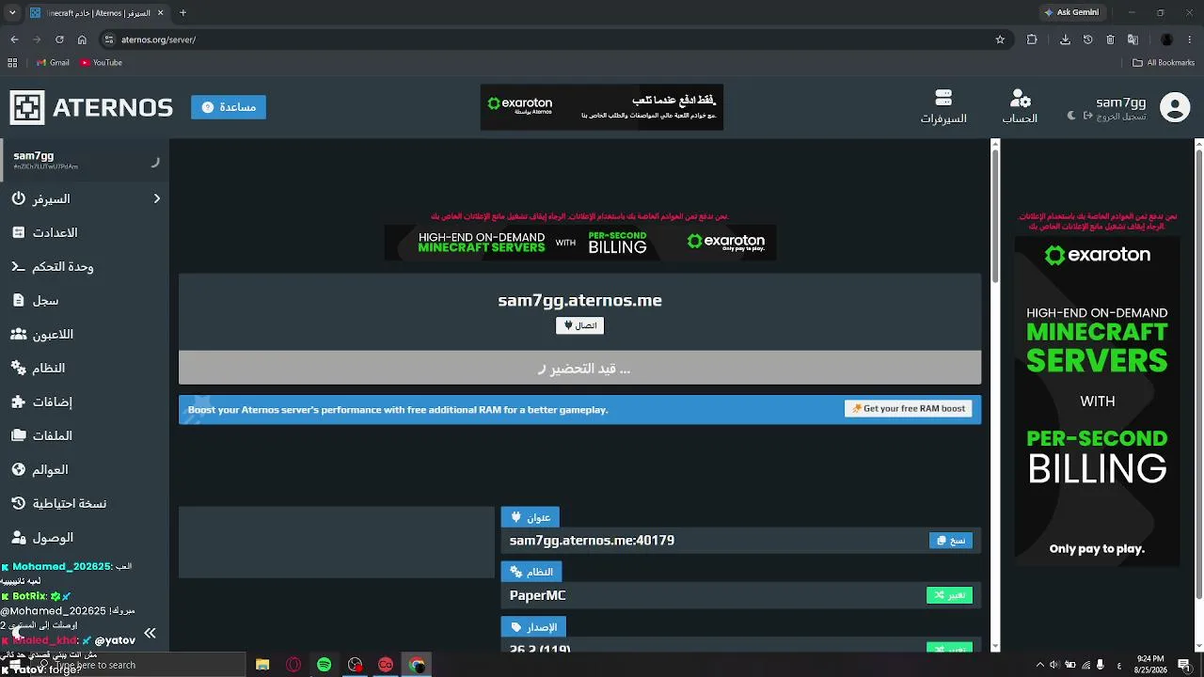Image resolution: width=1204 pixels, height=677 pixels.
Task: Bookmark this page with star icon
Action: tap(1000, 39)
